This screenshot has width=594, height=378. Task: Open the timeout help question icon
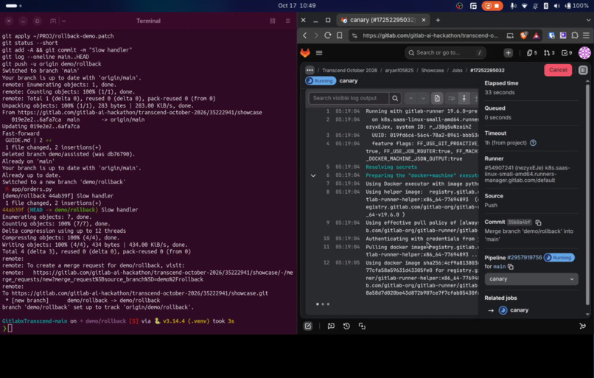point(533,143)
